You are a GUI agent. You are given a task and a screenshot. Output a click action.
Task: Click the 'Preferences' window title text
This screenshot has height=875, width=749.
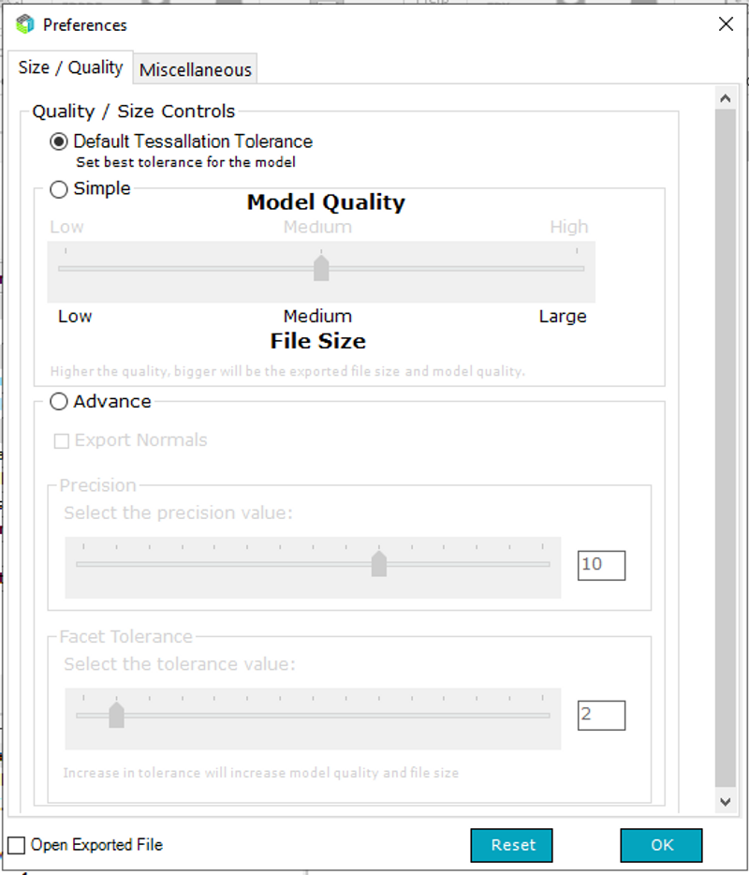pyautogui.click(x=85, y=25)
